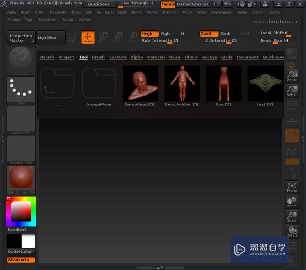Switch to the Brush tab in LightBox

(98, 57)
